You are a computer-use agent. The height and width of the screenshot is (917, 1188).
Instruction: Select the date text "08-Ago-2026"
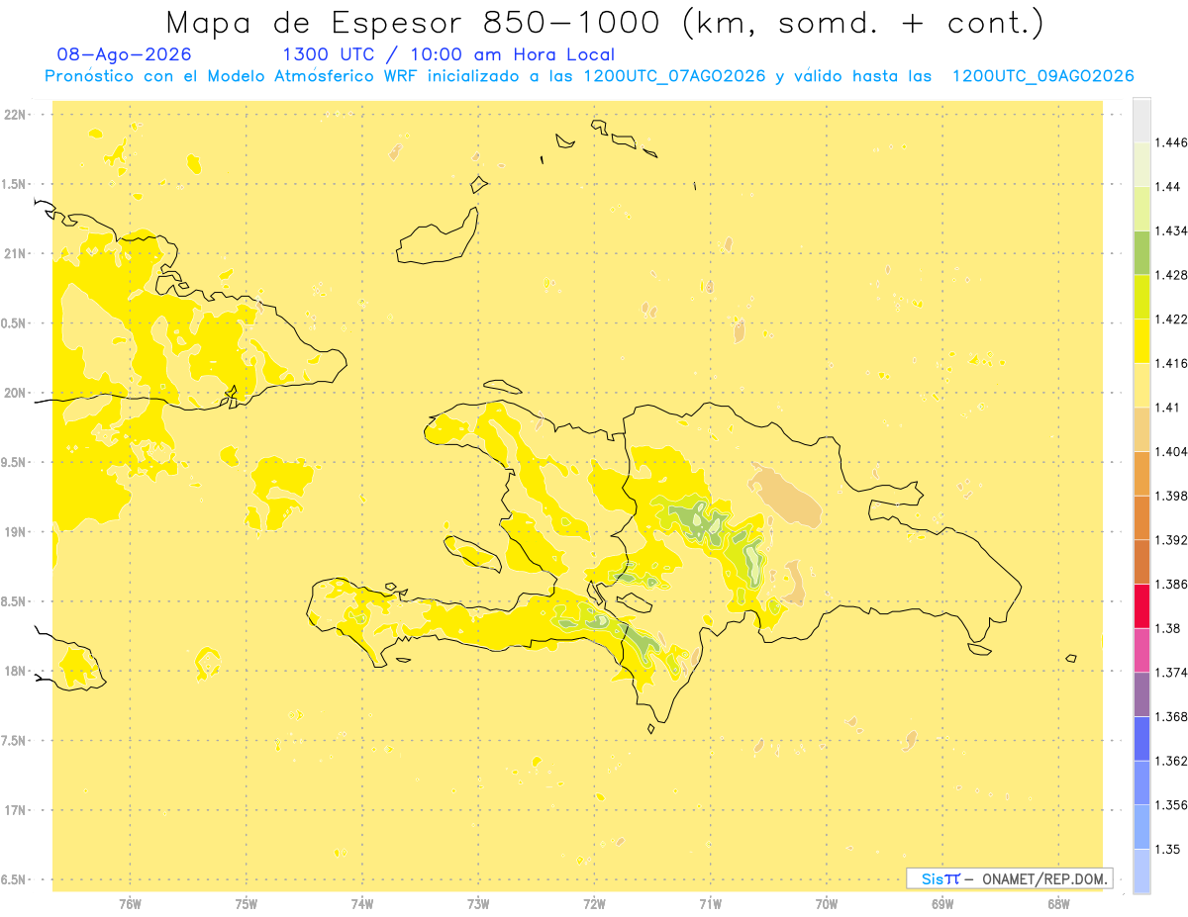click(125, 55)
